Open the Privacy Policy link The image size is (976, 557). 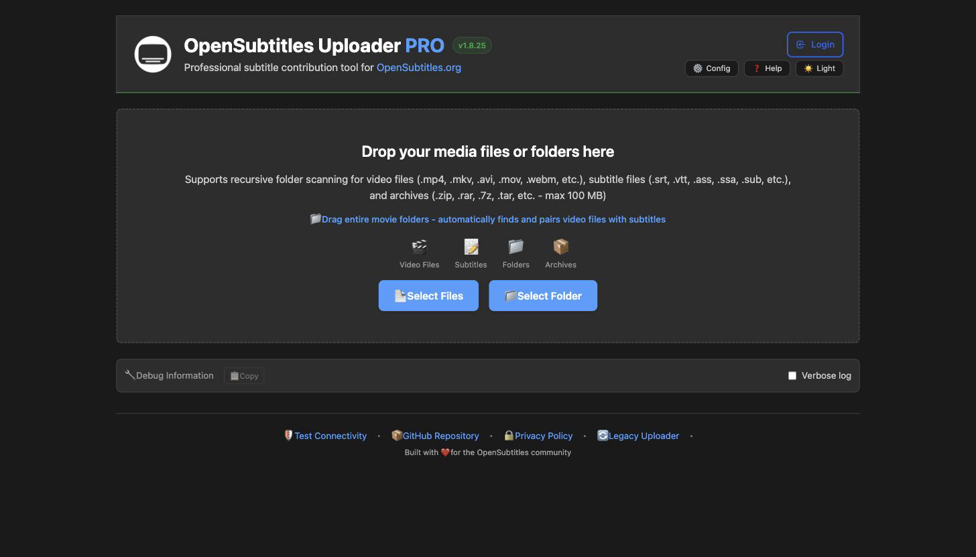pos(538,436)
